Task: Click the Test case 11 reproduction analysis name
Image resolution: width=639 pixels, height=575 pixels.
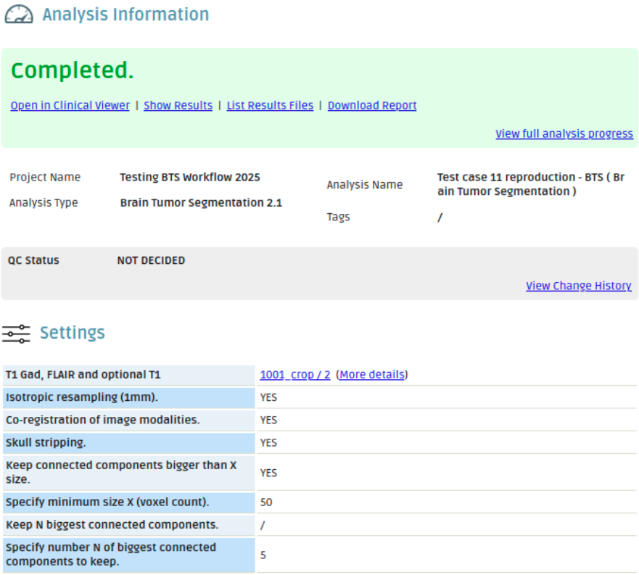Action: pyautogui.click(x=530, y=184)
